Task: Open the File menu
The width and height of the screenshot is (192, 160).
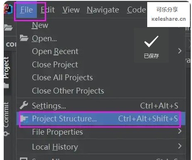Action: 27,10
